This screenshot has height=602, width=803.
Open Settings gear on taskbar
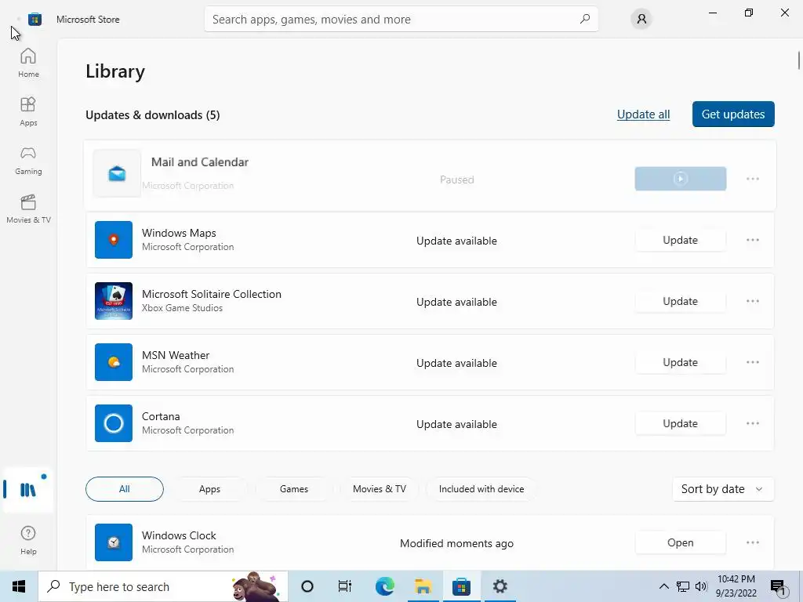tap(500, 586)
